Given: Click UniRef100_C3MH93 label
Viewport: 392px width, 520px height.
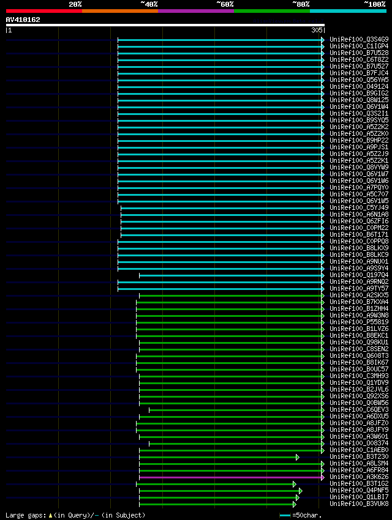Looking at the screenshot, I should click(359, 376).
